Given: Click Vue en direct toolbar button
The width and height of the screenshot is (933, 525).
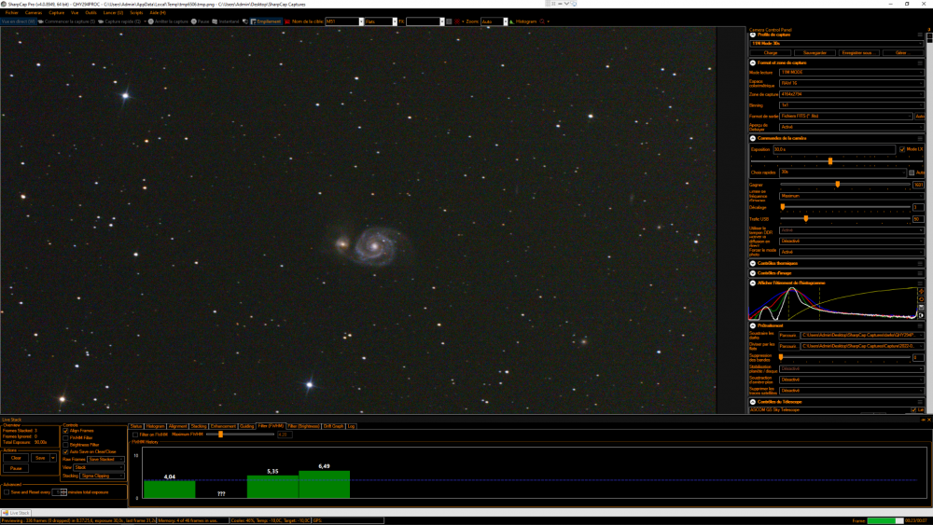Looking at the screenshot, I should click(18, 21).
